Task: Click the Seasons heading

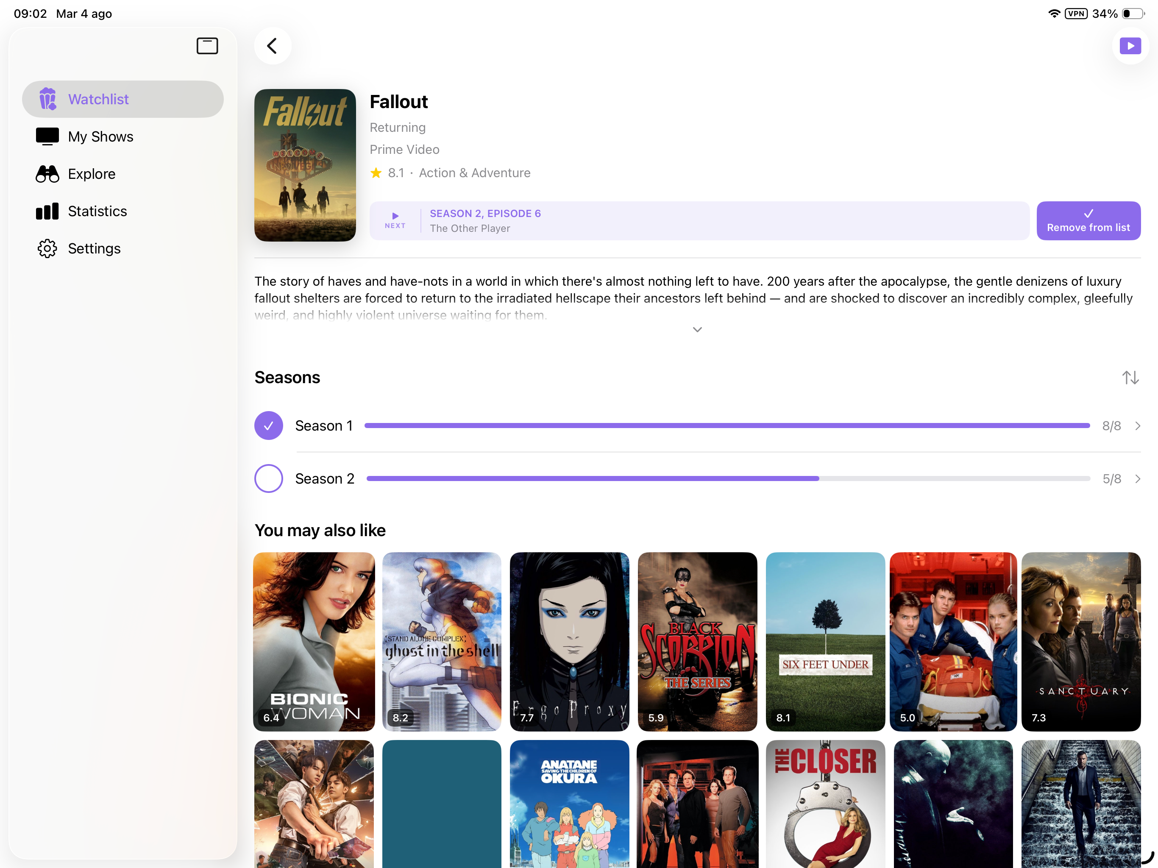Action: [x=287, y=378]
